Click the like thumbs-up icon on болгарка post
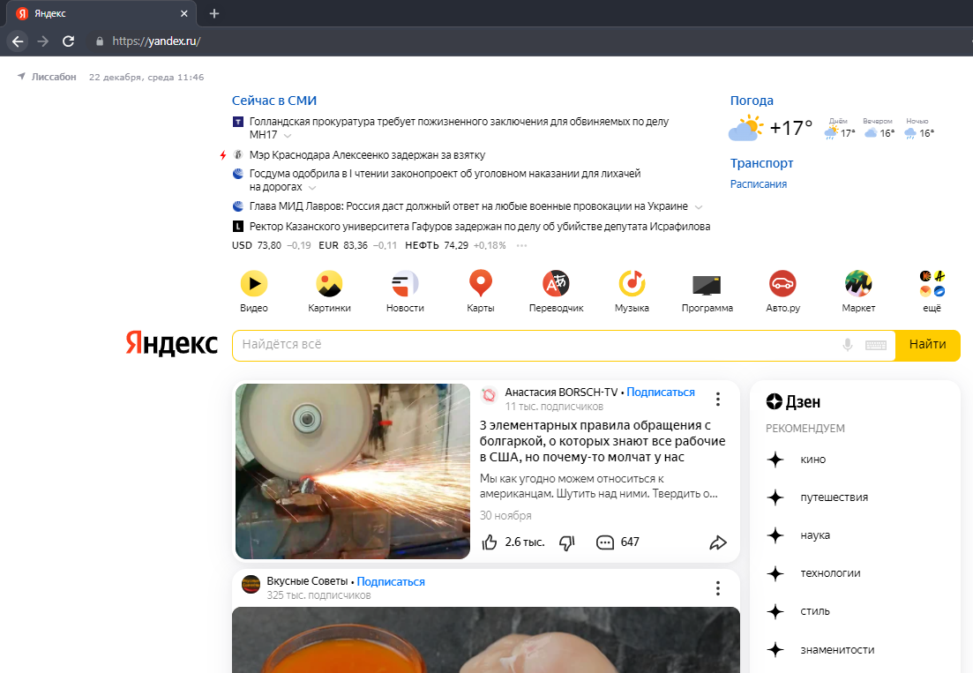This screenshot has height=673, width=973. (490, 542)
